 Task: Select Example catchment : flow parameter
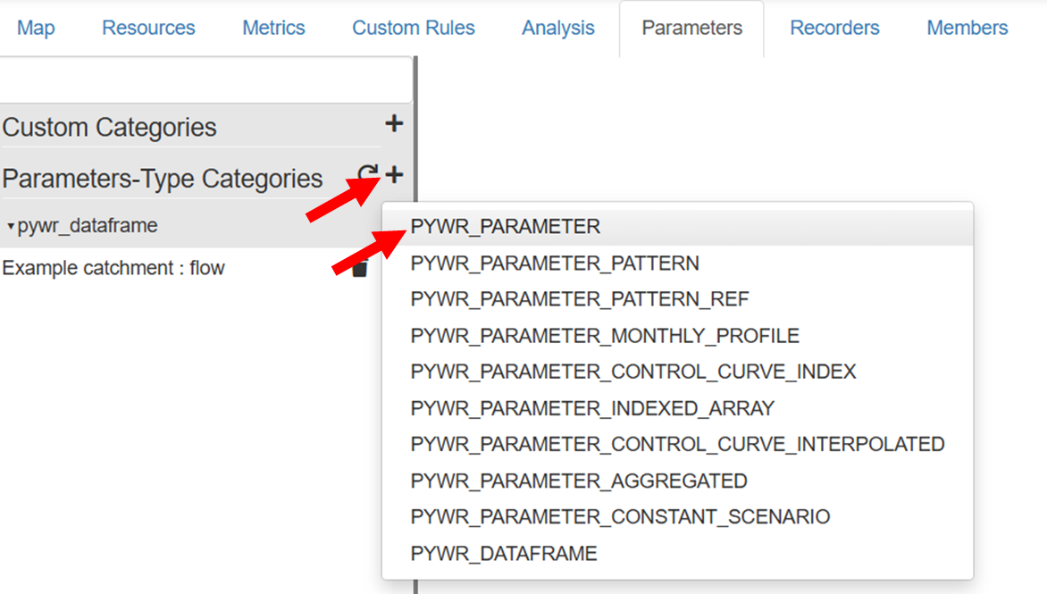point(113,268)
